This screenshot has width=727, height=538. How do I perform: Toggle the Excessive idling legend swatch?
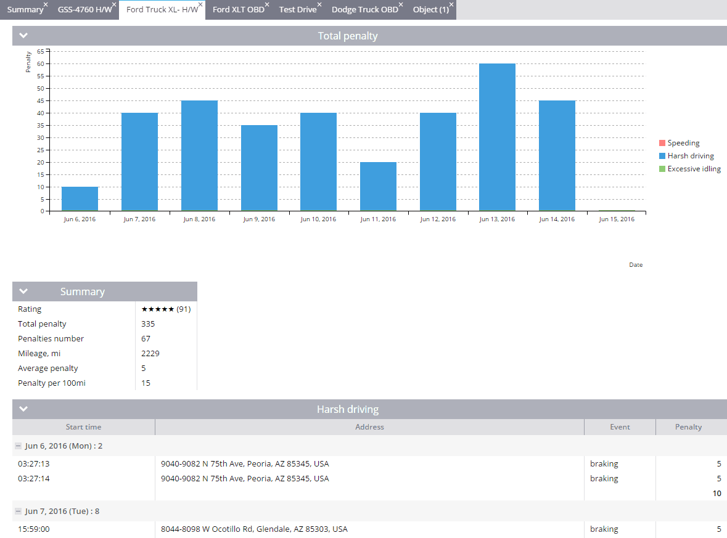pyautogui.click(x=662, y=169)
